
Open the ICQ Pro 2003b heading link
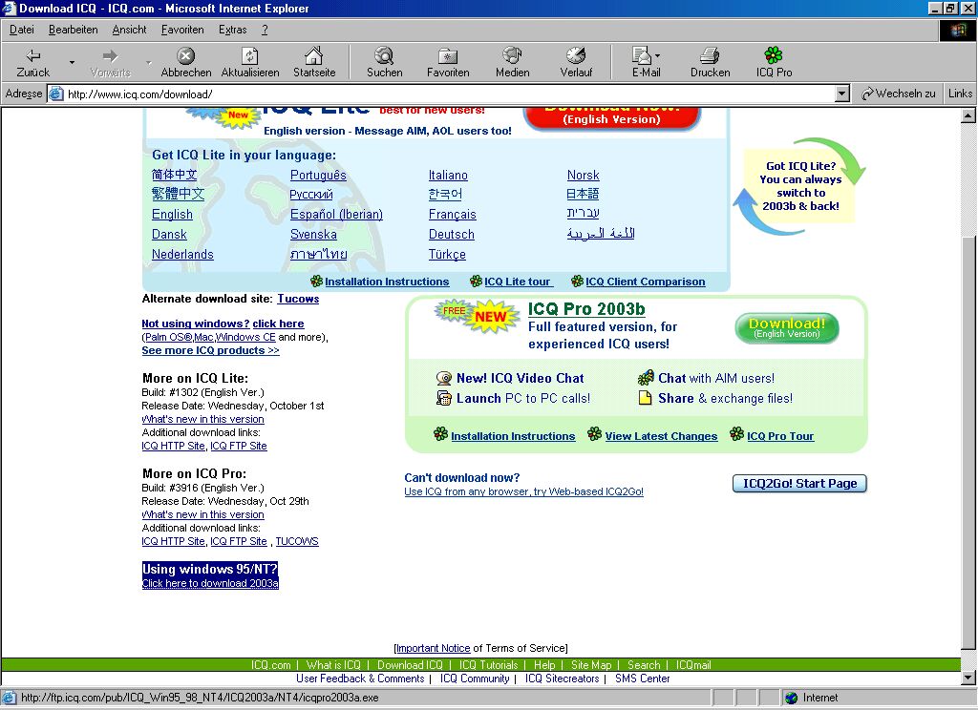586,309
